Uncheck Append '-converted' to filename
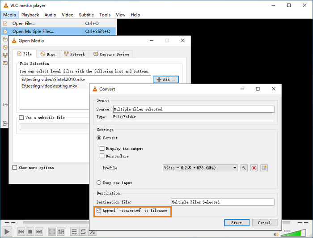313x238 pixels. (x=99, y=210)
